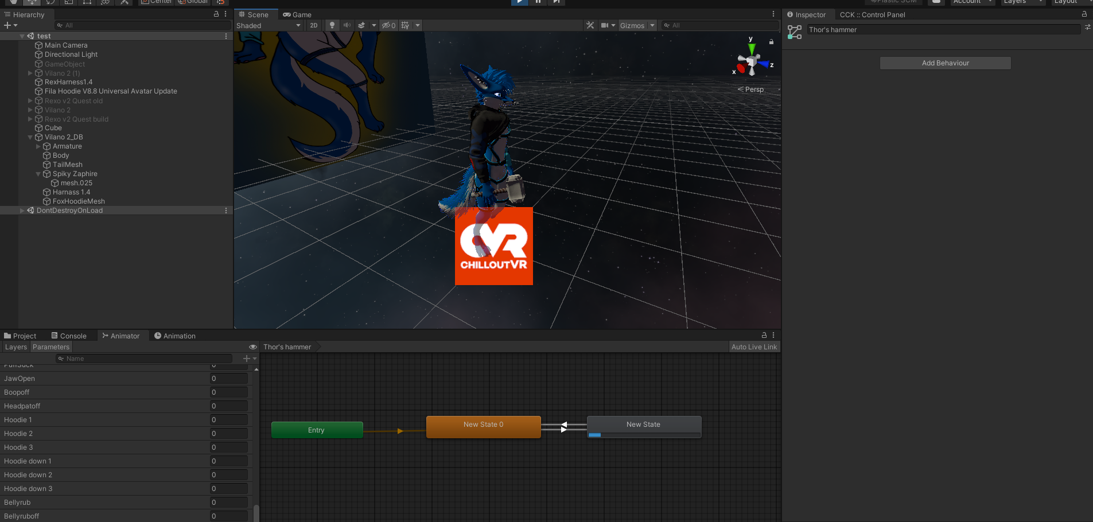This screenshot has height=522, width=1093.
Task: Expand Rexo v2 Quest old
Action: click(30, 100)
